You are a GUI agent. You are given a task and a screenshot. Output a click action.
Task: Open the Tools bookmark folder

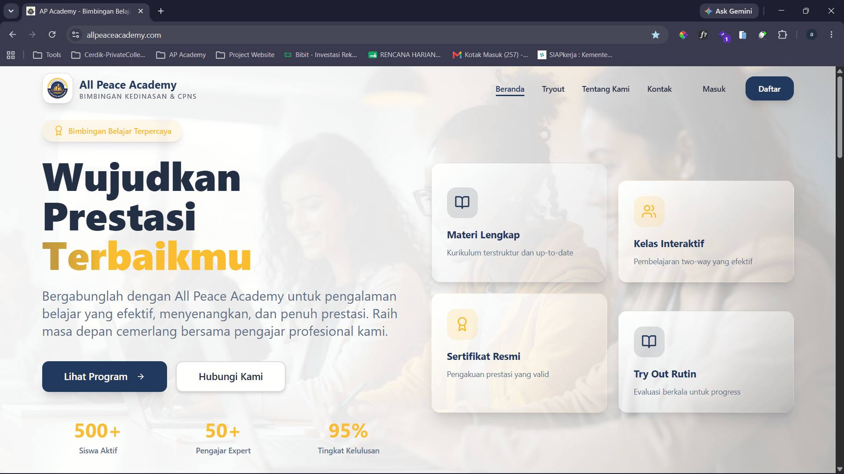click(47, 55)
